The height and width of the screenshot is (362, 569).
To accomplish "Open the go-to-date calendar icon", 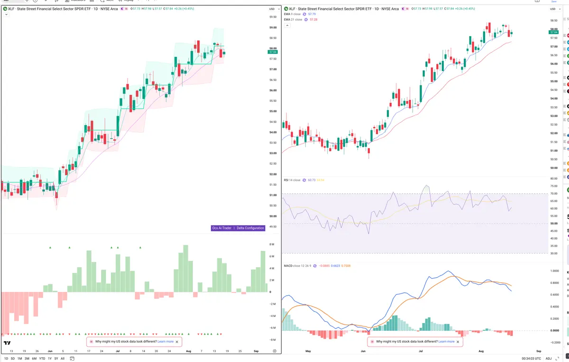I will tap(72, 359).
